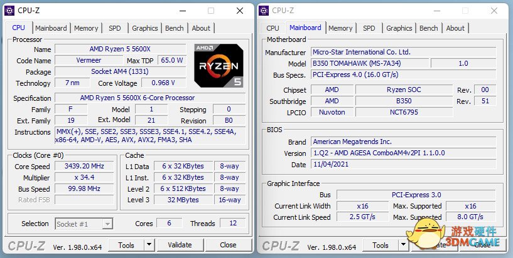
Task: Click the Level 3 cache value 32 MBytes
Action: point(183,200)
